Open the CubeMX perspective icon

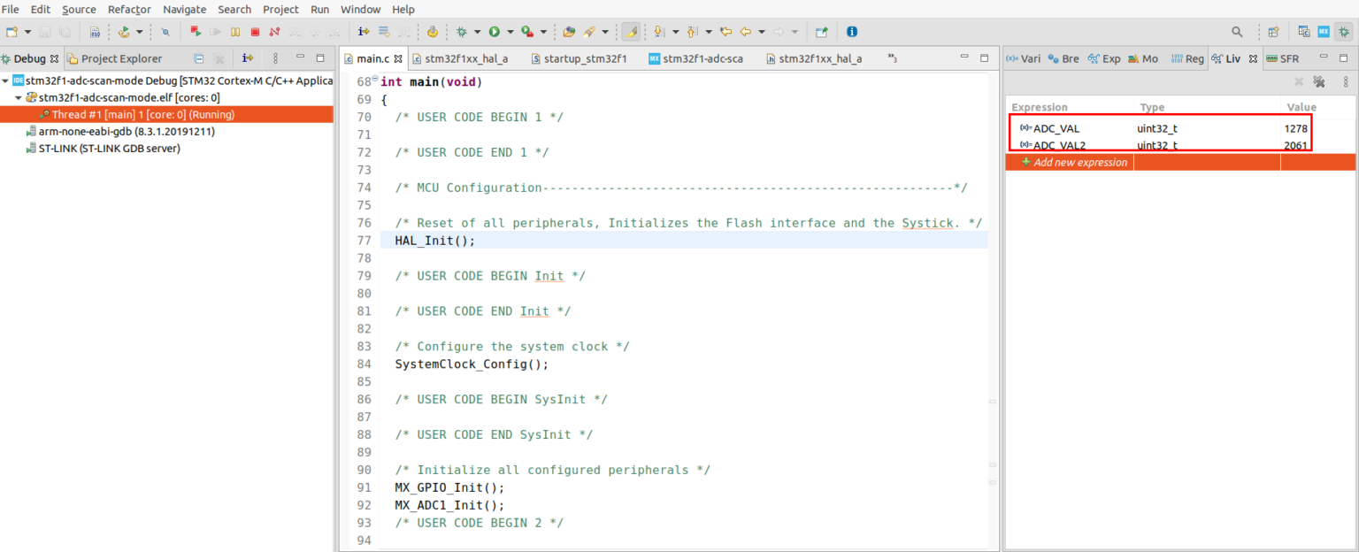1324,32
